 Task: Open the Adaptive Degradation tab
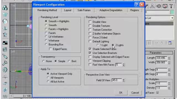pos(111,10)
